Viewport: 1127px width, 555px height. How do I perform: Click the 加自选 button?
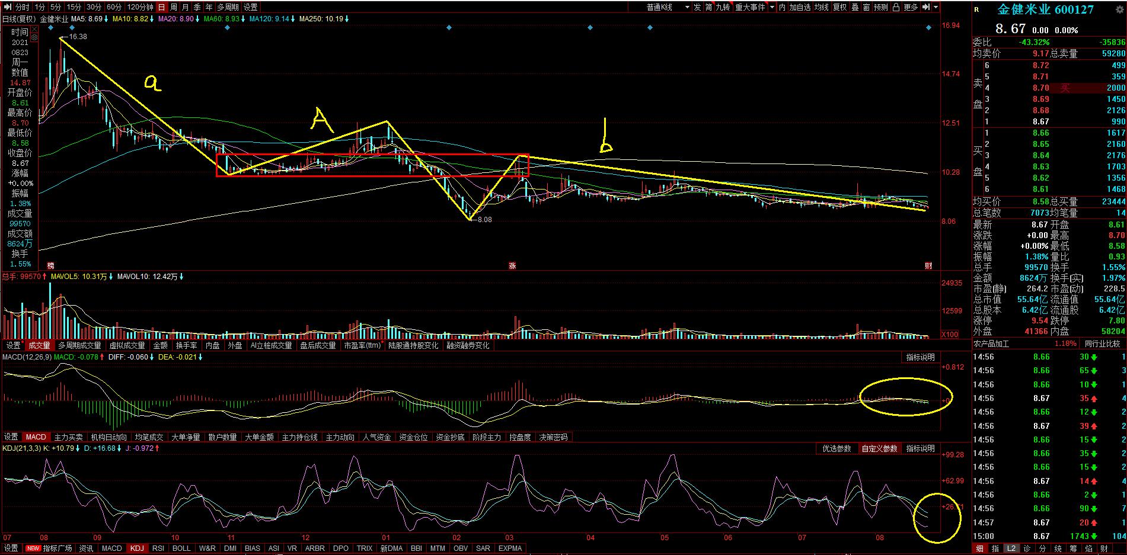[x=800, y=7]
